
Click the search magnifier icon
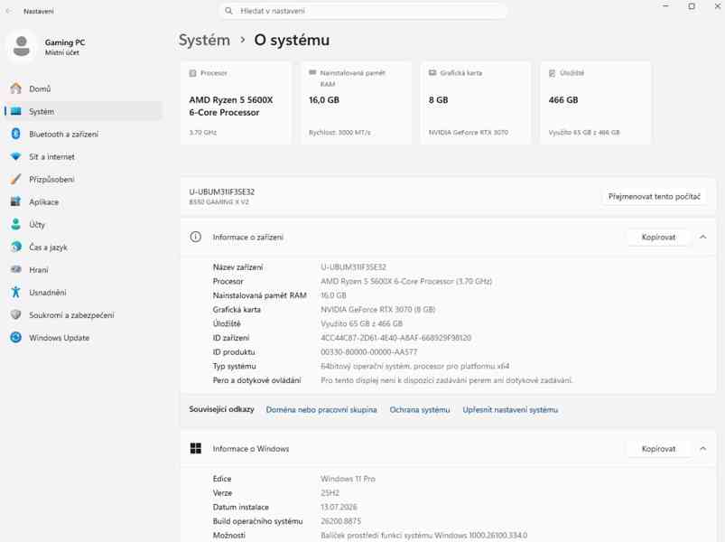point(228,11)
